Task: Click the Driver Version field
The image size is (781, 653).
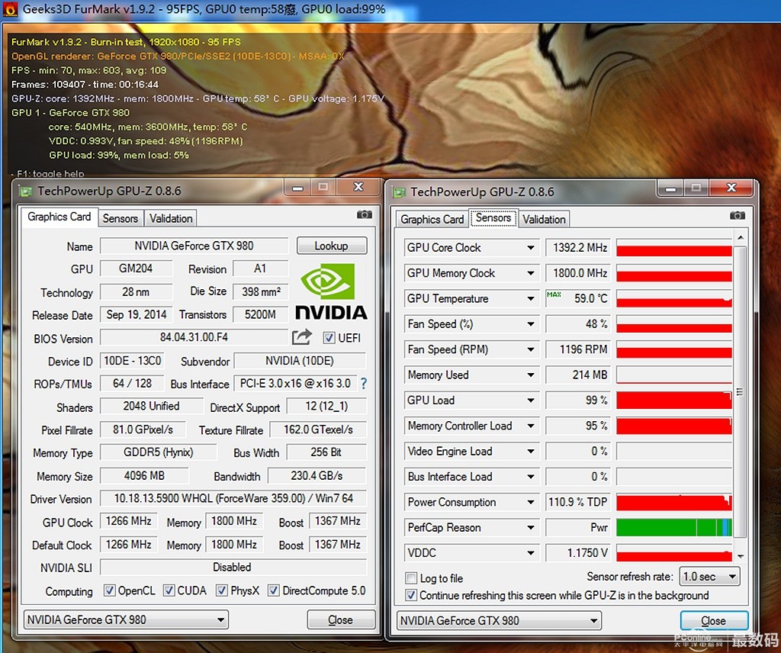Action: (233, 498)
